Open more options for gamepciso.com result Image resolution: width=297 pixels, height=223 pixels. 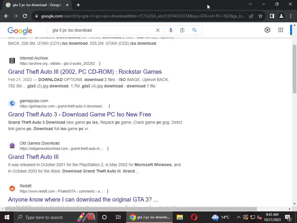pos(109,106)
